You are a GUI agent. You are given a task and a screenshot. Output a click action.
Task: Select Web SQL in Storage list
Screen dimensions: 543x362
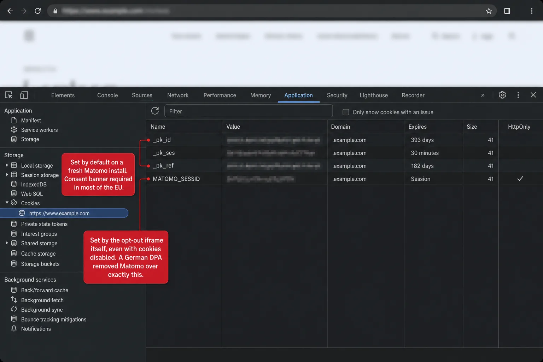(32, 194)
